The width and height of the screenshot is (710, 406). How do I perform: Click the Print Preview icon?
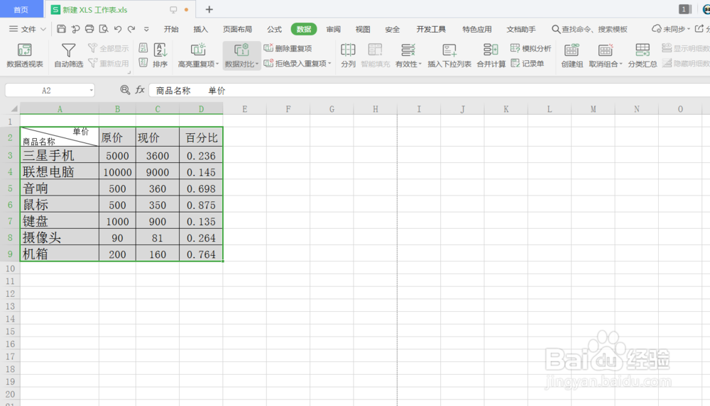pyautogui.click(x=104, y=29)
